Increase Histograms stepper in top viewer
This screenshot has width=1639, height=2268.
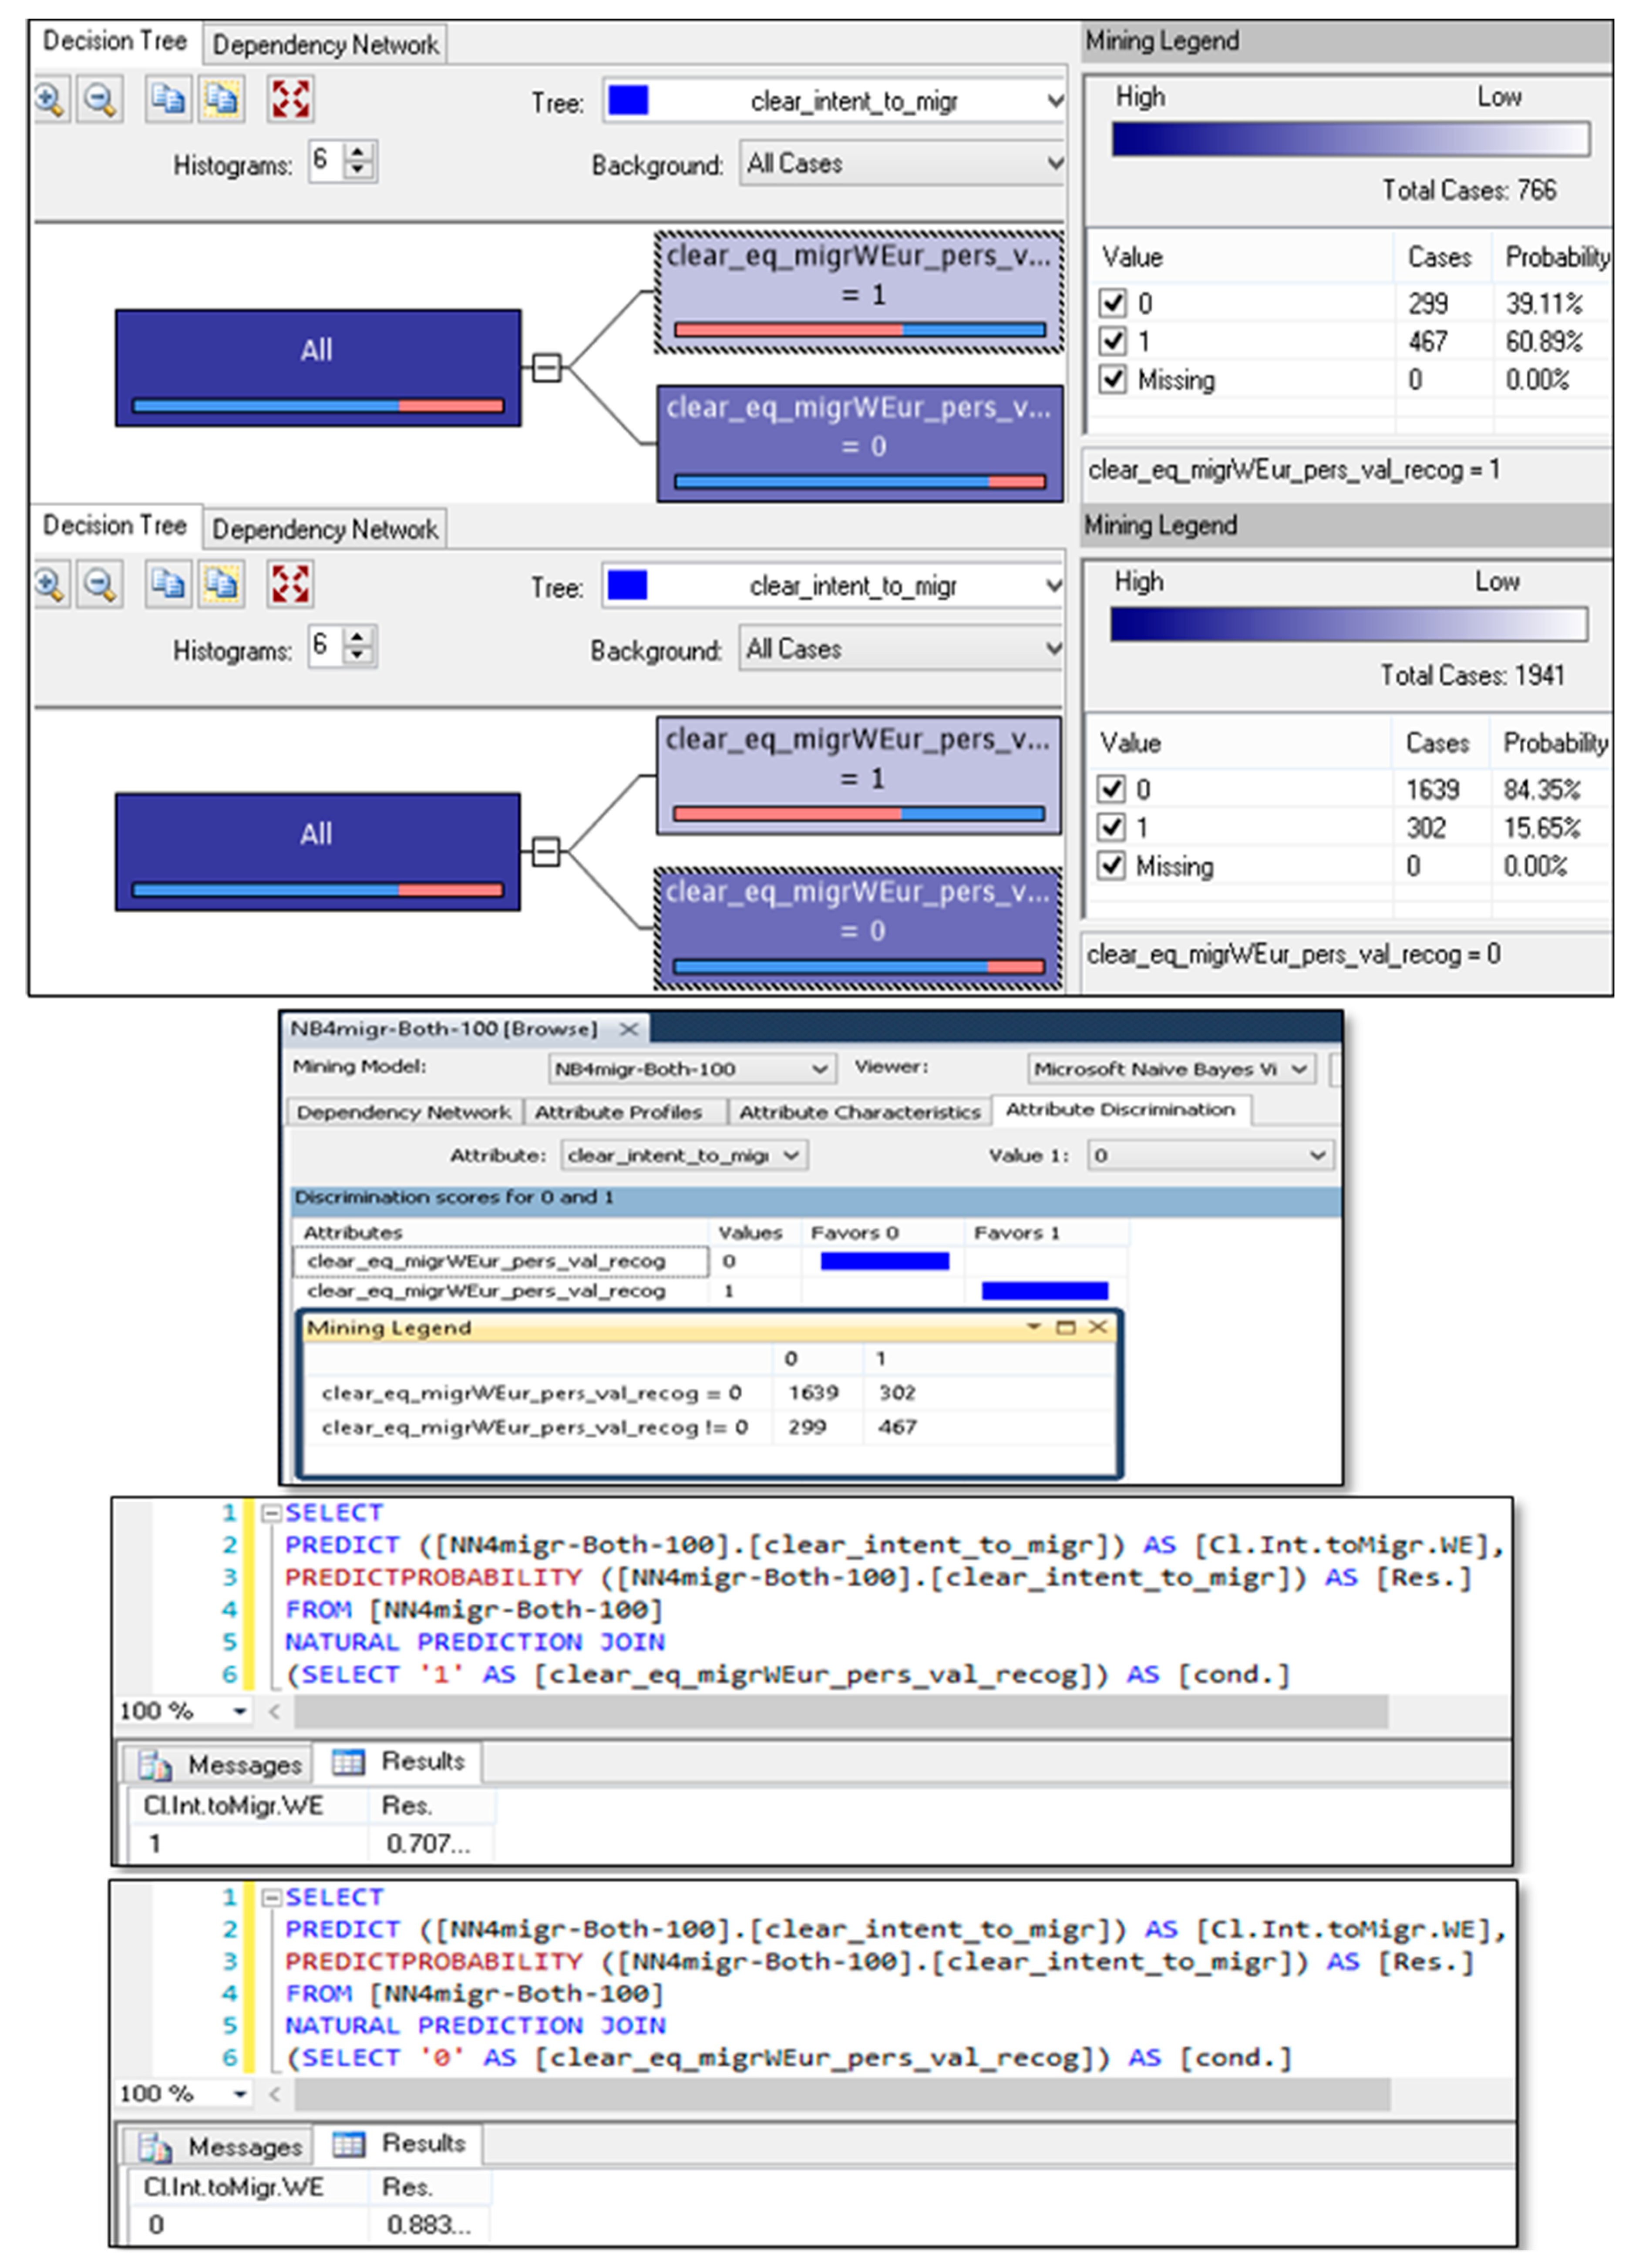358,152
